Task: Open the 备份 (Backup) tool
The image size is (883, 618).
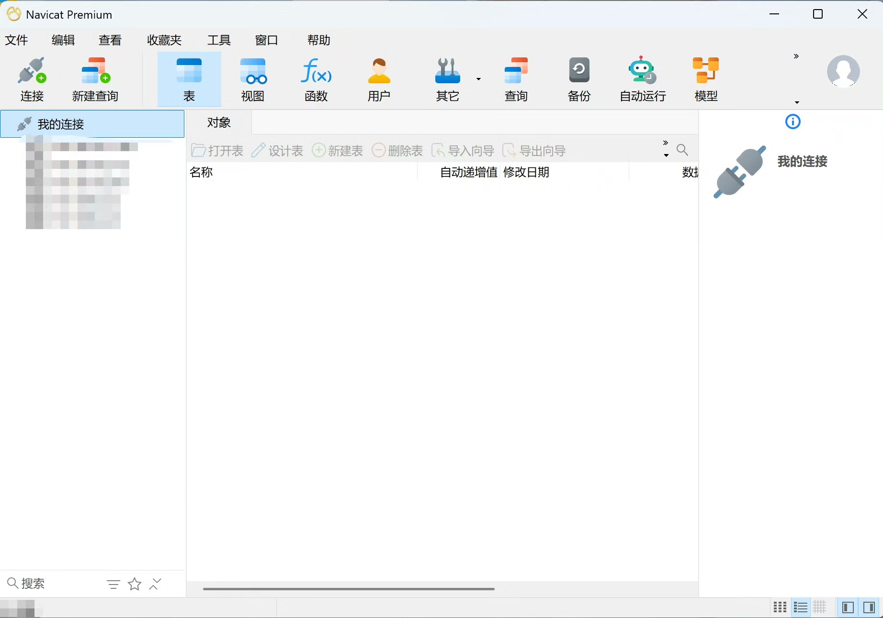Action: (579, 79)
